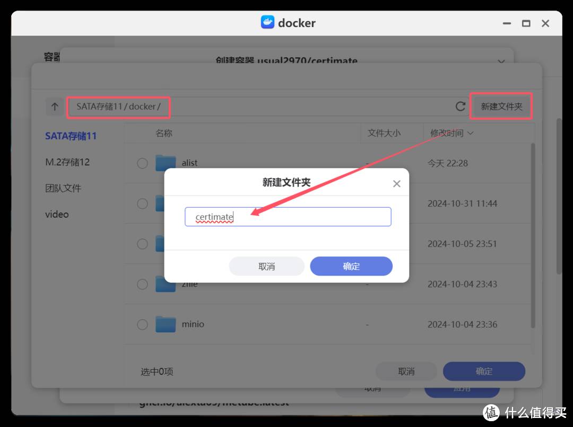Screen dimensions: 573x427
Task: Click the minio folder name
Action: [x=193, y=324]
